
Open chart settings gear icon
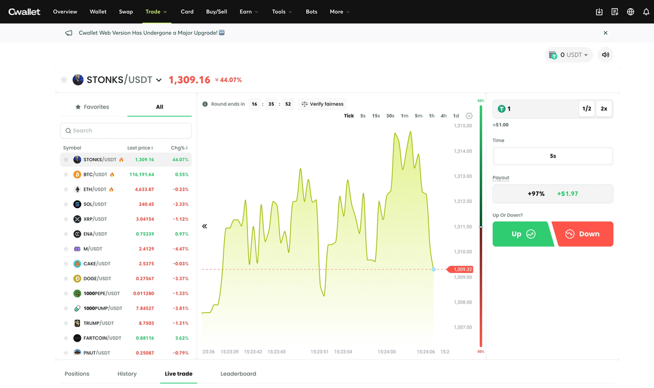point(469,116)
